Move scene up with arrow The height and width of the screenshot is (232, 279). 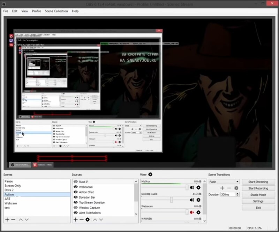[21, 219]
